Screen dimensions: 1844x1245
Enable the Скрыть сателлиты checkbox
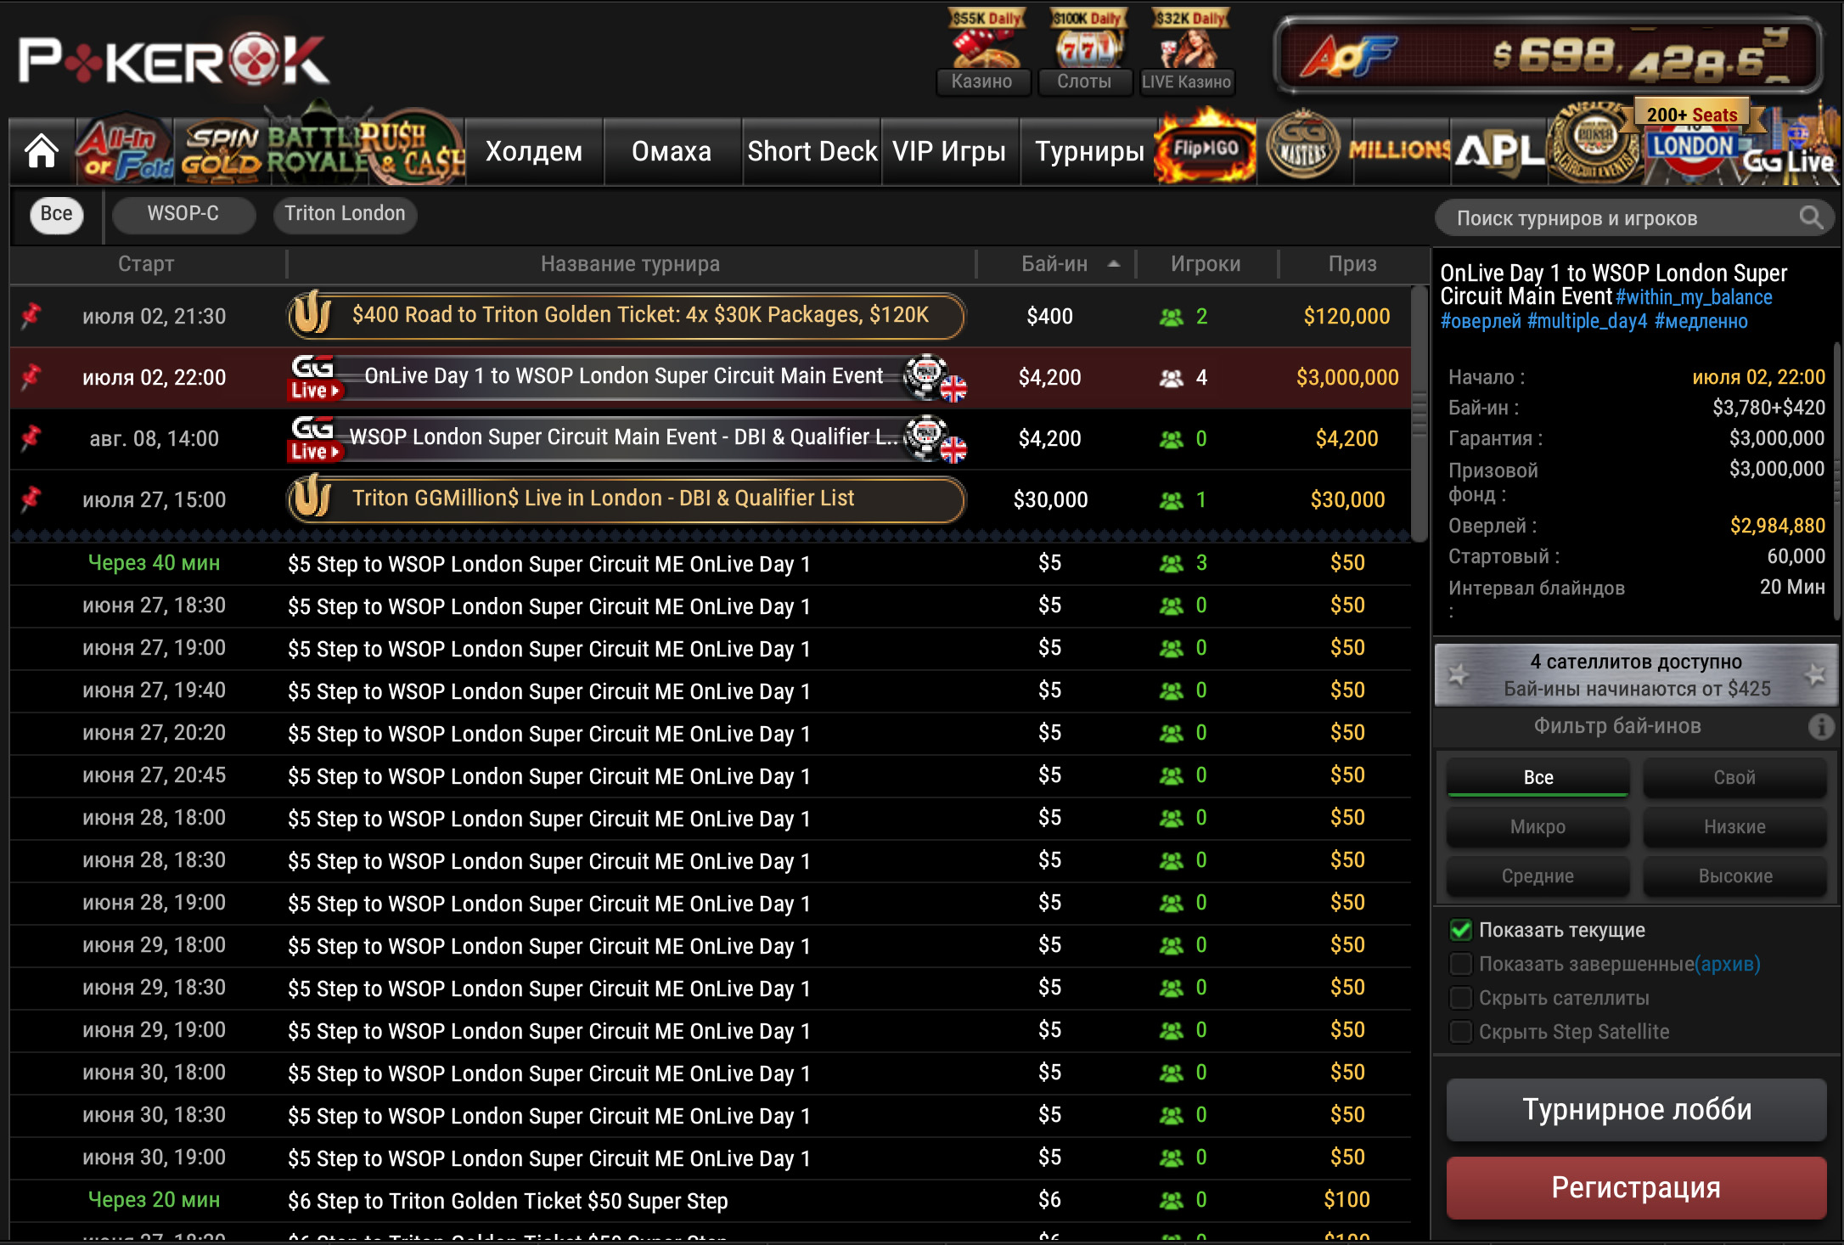[x=1460, y=998]
